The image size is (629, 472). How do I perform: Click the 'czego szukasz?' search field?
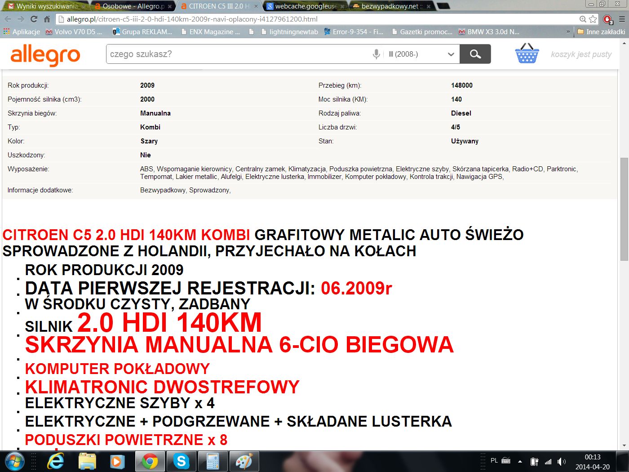point(239,54)
